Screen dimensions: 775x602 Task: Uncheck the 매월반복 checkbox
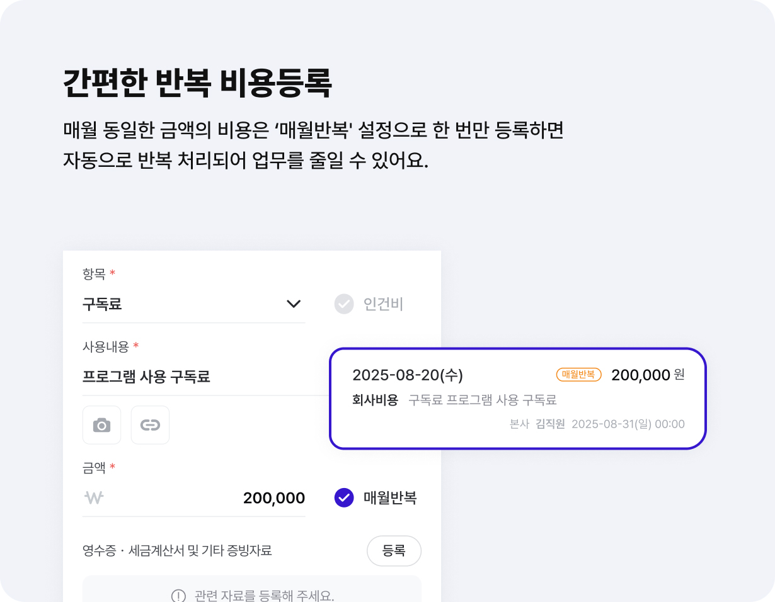(x=343, y=498)
